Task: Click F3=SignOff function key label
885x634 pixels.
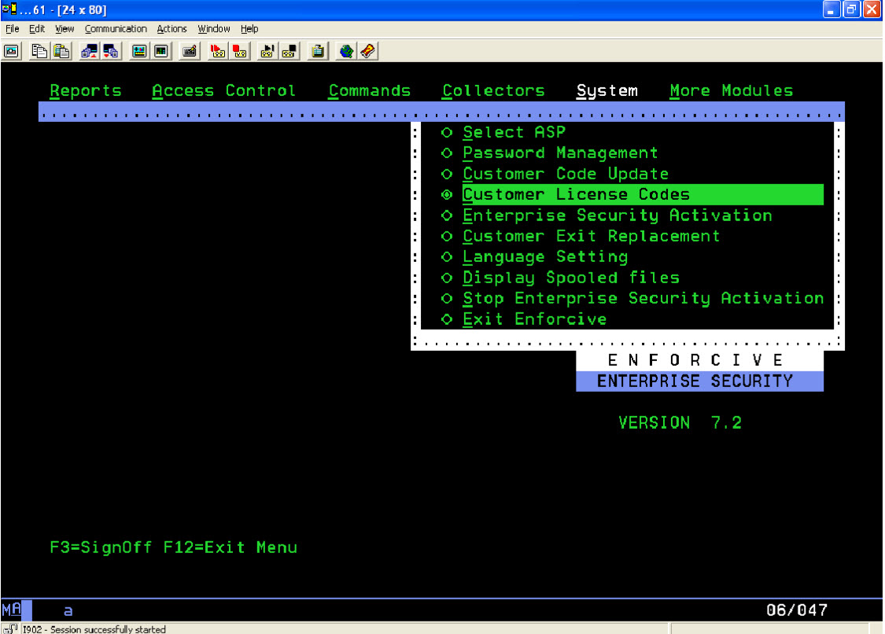Action: tap(101, 547)
